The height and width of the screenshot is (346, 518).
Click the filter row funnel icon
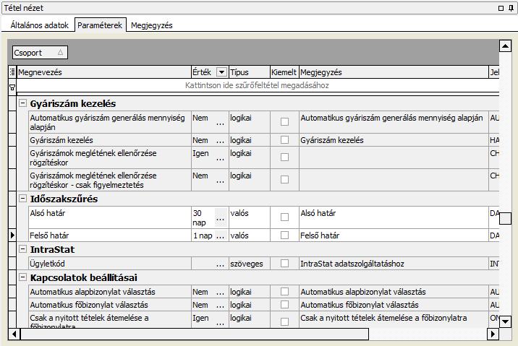pos(12,87)
